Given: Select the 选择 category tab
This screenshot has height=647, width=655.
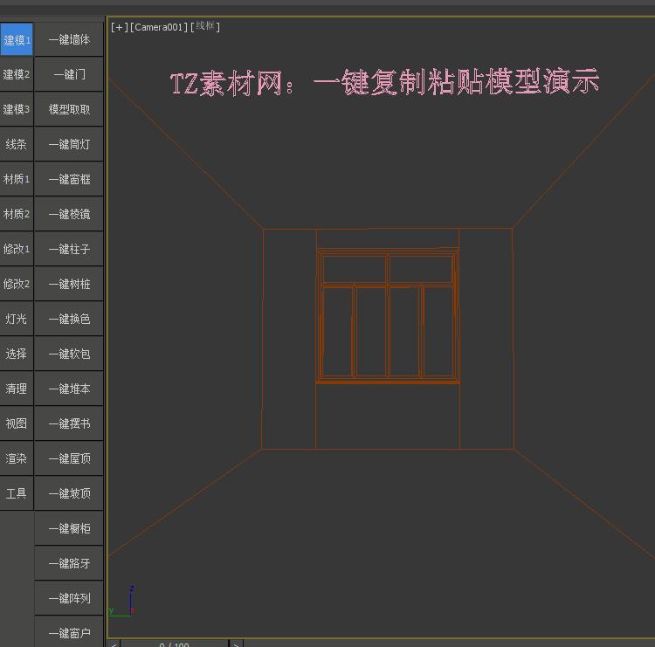Looking at the screenshot, I should click(17, 354).
